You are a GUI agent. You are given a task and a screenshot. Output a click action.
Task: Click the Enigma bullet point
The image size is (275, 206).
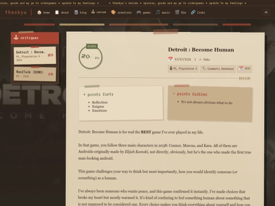click(98, 106)
